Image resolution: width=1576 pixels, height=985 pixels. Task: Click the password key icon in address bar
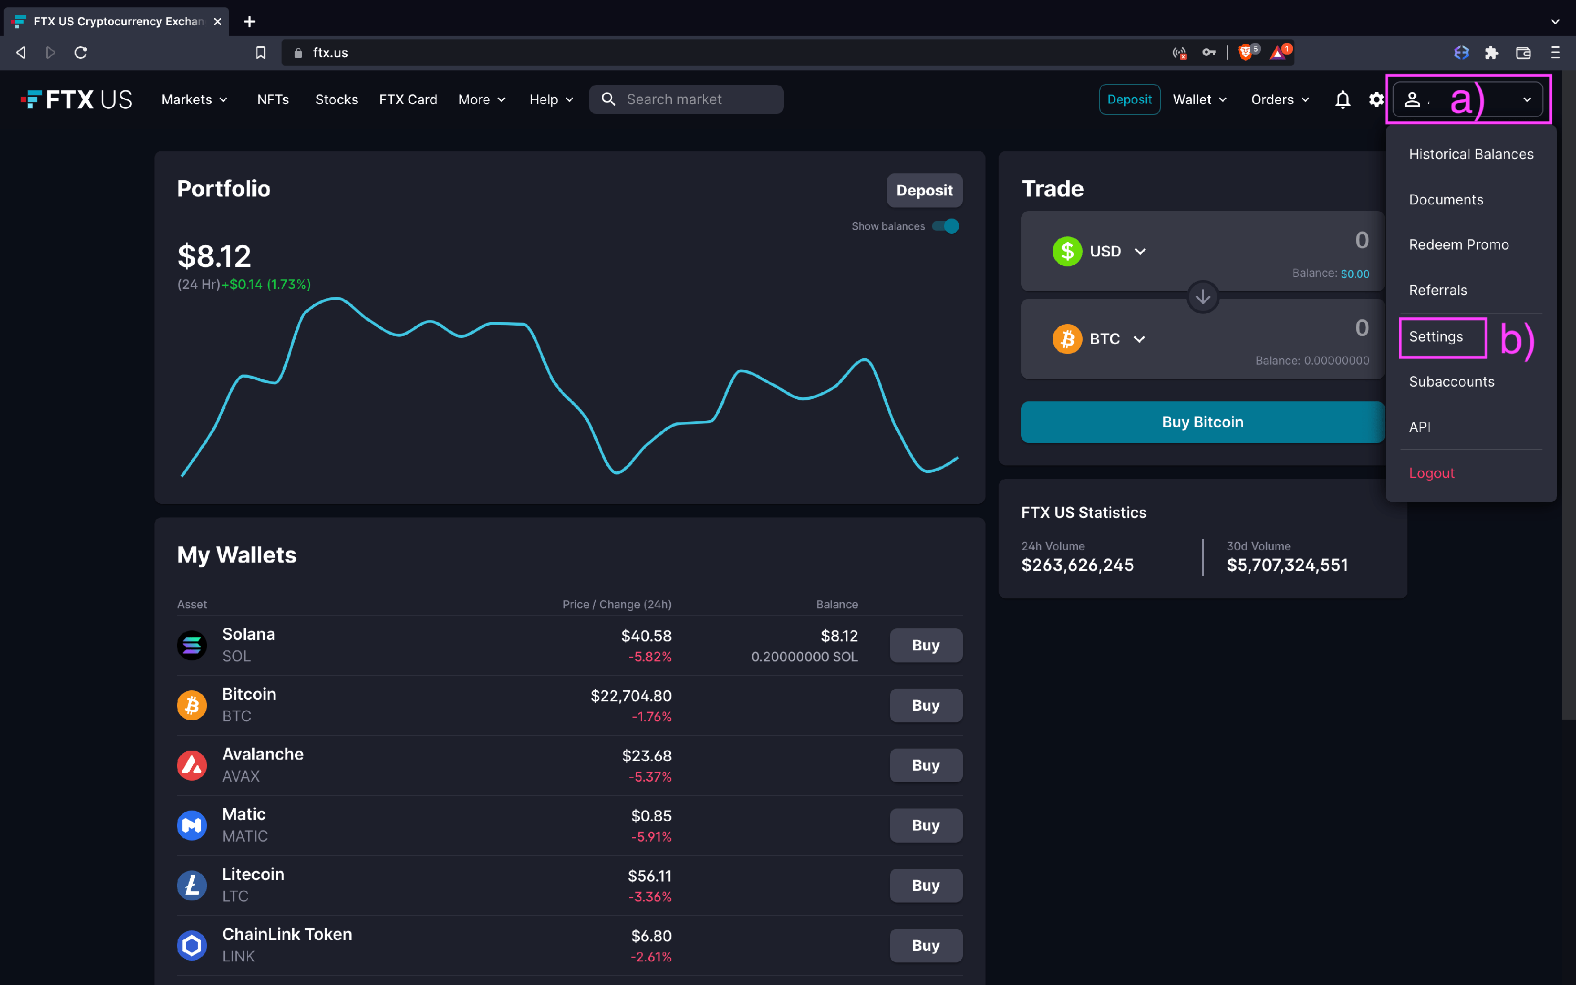coord(1209,52)
